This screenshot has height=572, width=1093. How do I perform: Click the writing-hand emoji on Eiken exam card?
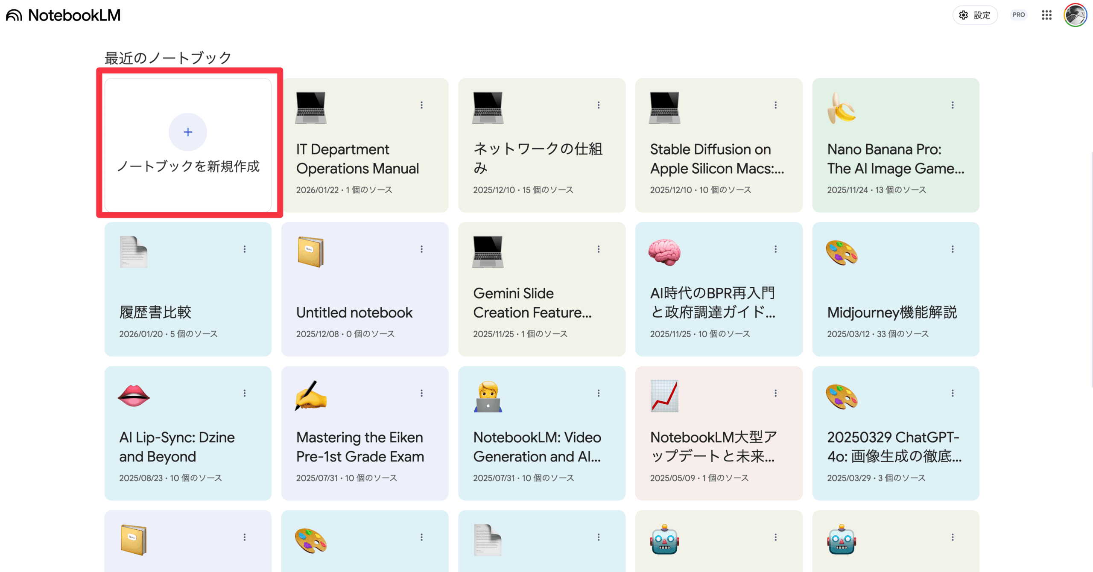(310, 396)
